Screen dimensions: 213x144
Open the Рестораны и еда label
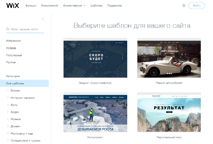pos(22,134)
